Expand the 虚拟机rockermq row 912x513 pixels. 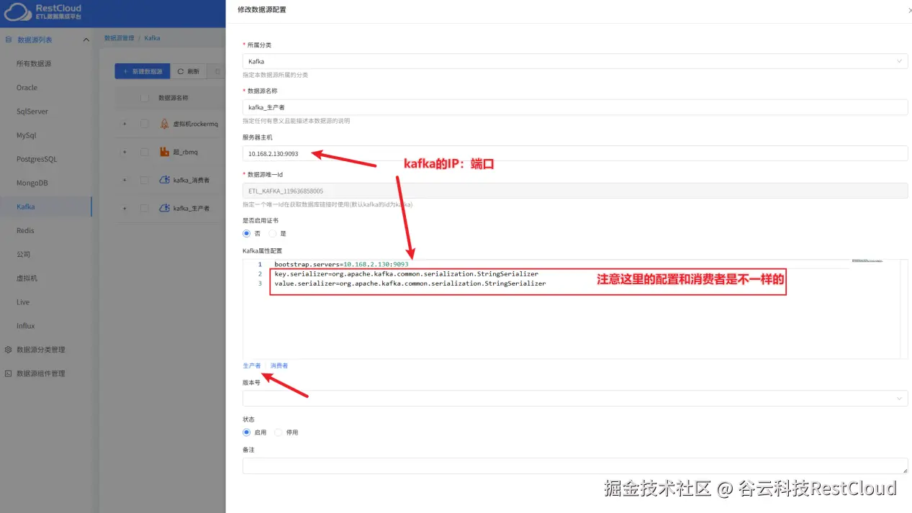pos(125,124)
